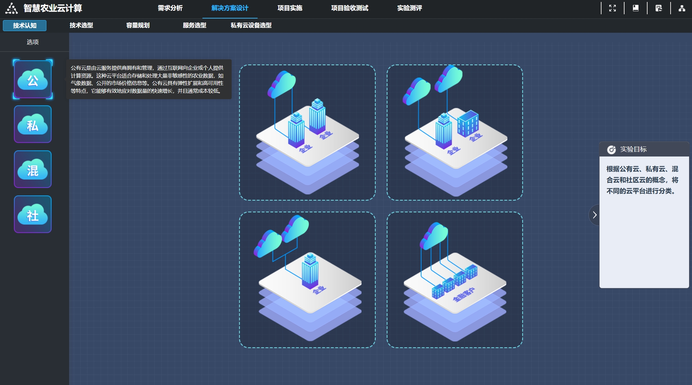Click the target icon beside 实验目标
The height and width of the screenshot is (385, 692).
611,149
